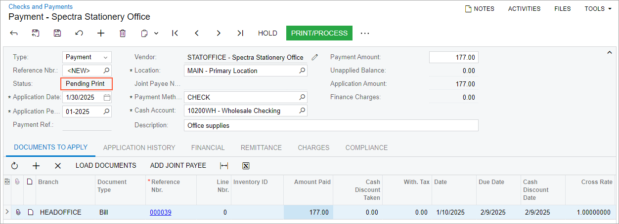Click the Description field with Office supplies

point(330,125)
